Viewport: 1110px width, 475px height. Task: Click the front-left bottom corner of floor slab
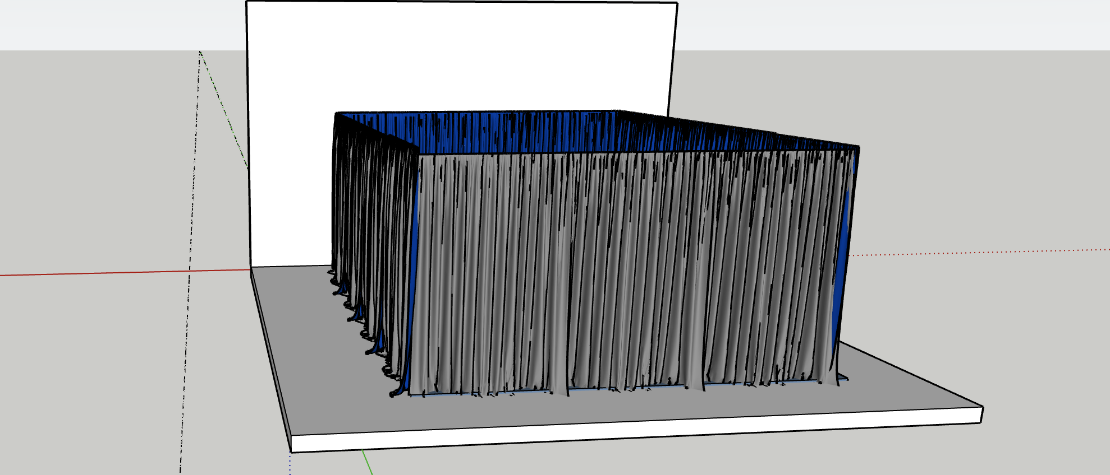click(291, 450)
